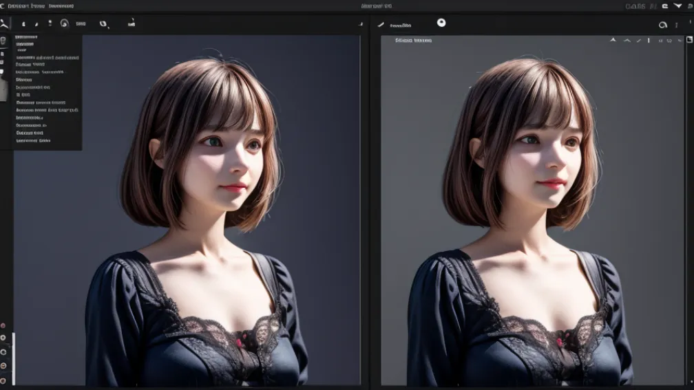The image size is (694, 390).
Task: Click the square icon at the right pane's corner
Action: pos(689,40)
